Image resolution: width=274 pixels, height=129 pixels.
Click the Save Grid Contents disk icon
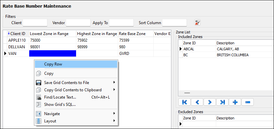(39, 83)
